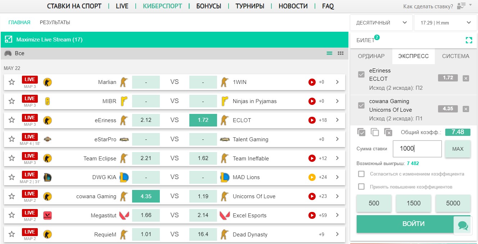Screen dimensions: 478x244
Task: Uncheck cowana Gaming bet checkbox
Action: 361,106
